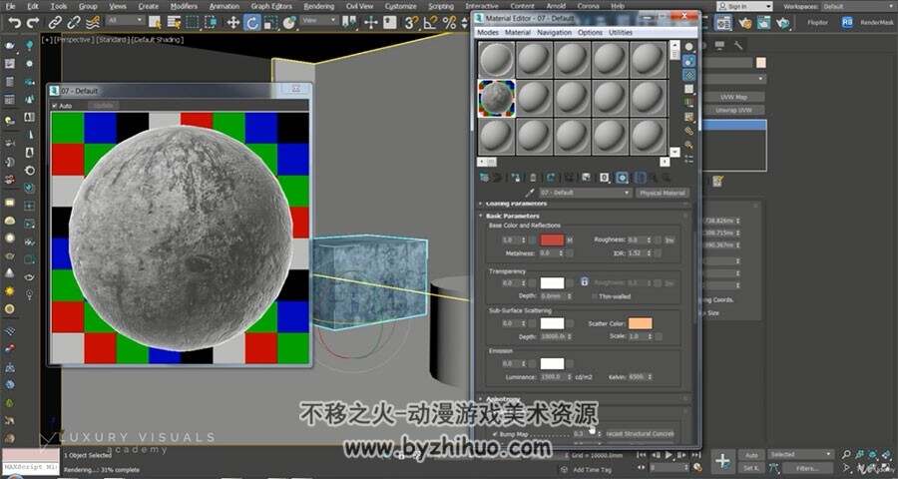Toggle the Thin-walled checkbox
Image resolution: width=898 pixels, height=479 pixels.
click(x=594, y=296)
